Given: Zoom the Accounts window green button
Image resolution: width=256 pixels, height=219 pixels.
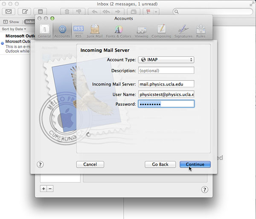Looking at the screenshot, I should (52, 18).
